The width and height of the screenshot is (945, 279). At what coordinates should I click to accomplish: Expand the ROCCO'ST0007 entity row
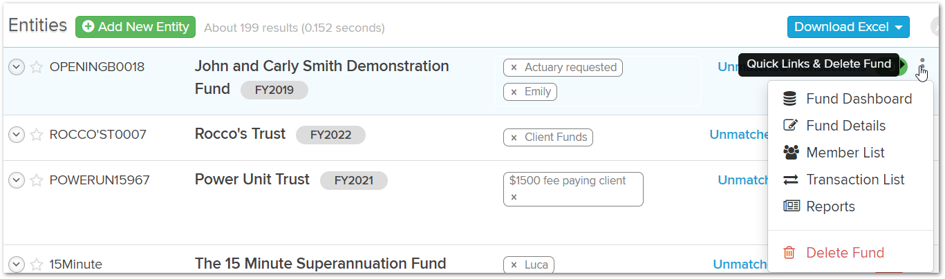17,135
